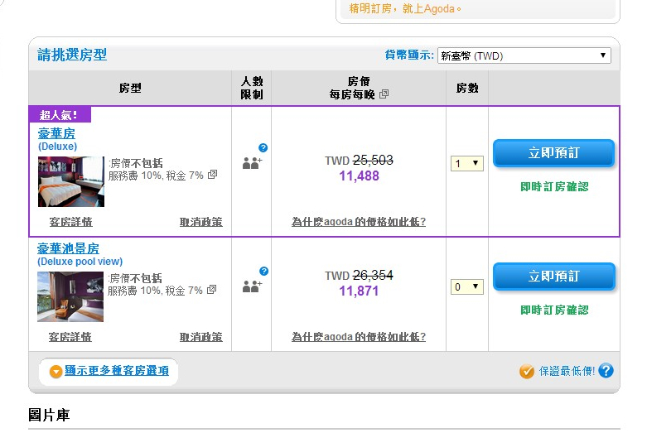Click 為什麼agoda的價格如此低 link in pool view row
The width and height of the screenshot is (647, 433).
tap(359, 337)
